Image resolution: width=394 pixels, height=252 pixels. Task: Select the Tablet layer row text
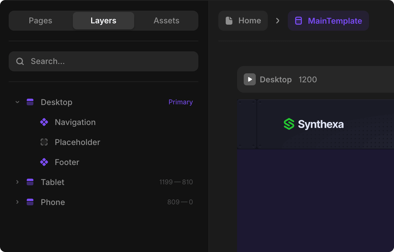tap(52, 182)
